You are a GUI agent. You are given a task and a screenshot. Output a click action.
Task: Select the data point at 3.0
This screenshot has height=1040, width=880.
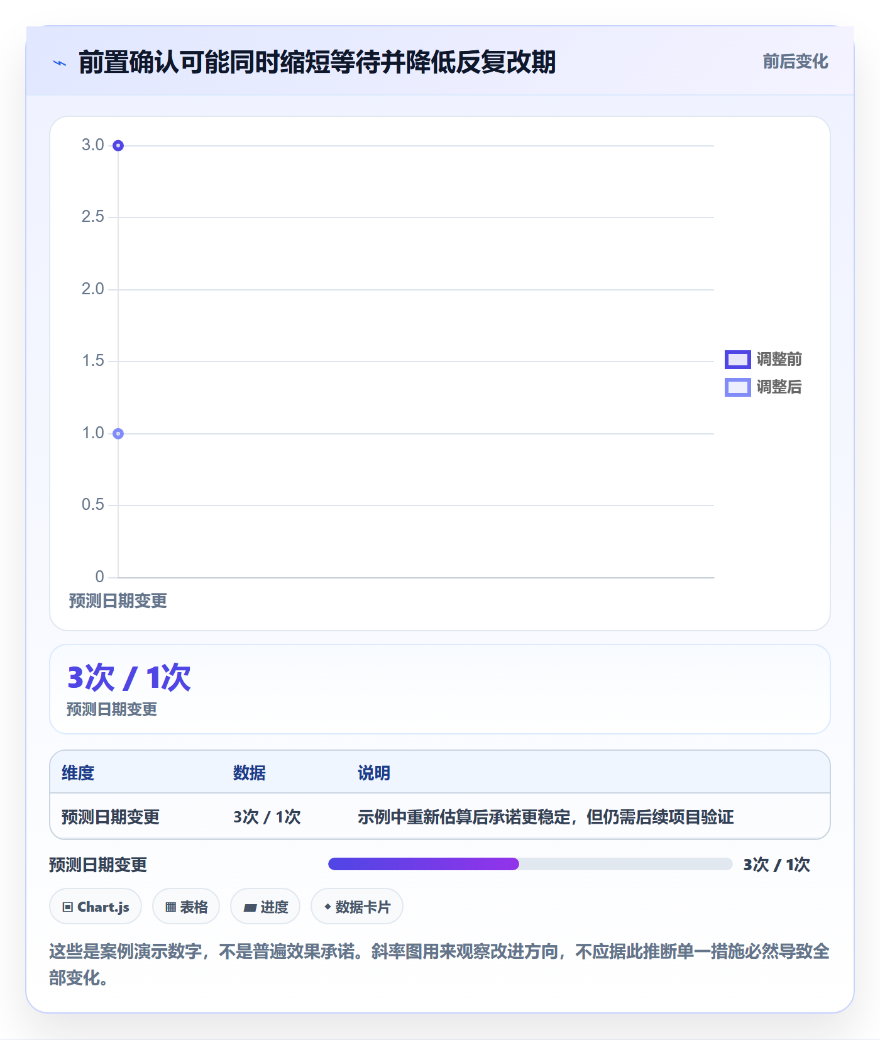[118, 146]
